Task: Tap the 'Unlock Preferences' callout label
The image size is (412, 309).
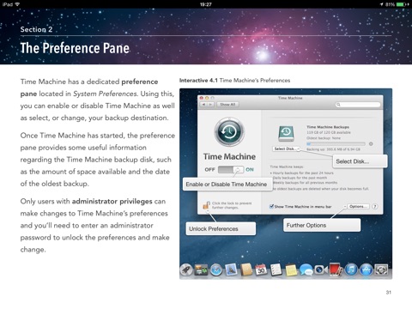Action: pyautogui.click(x=221, y=228)
